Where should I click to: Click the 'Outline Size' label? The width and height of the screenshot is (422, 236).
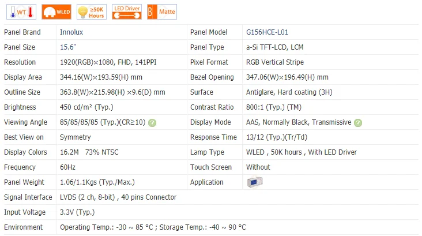click(22, 92)
